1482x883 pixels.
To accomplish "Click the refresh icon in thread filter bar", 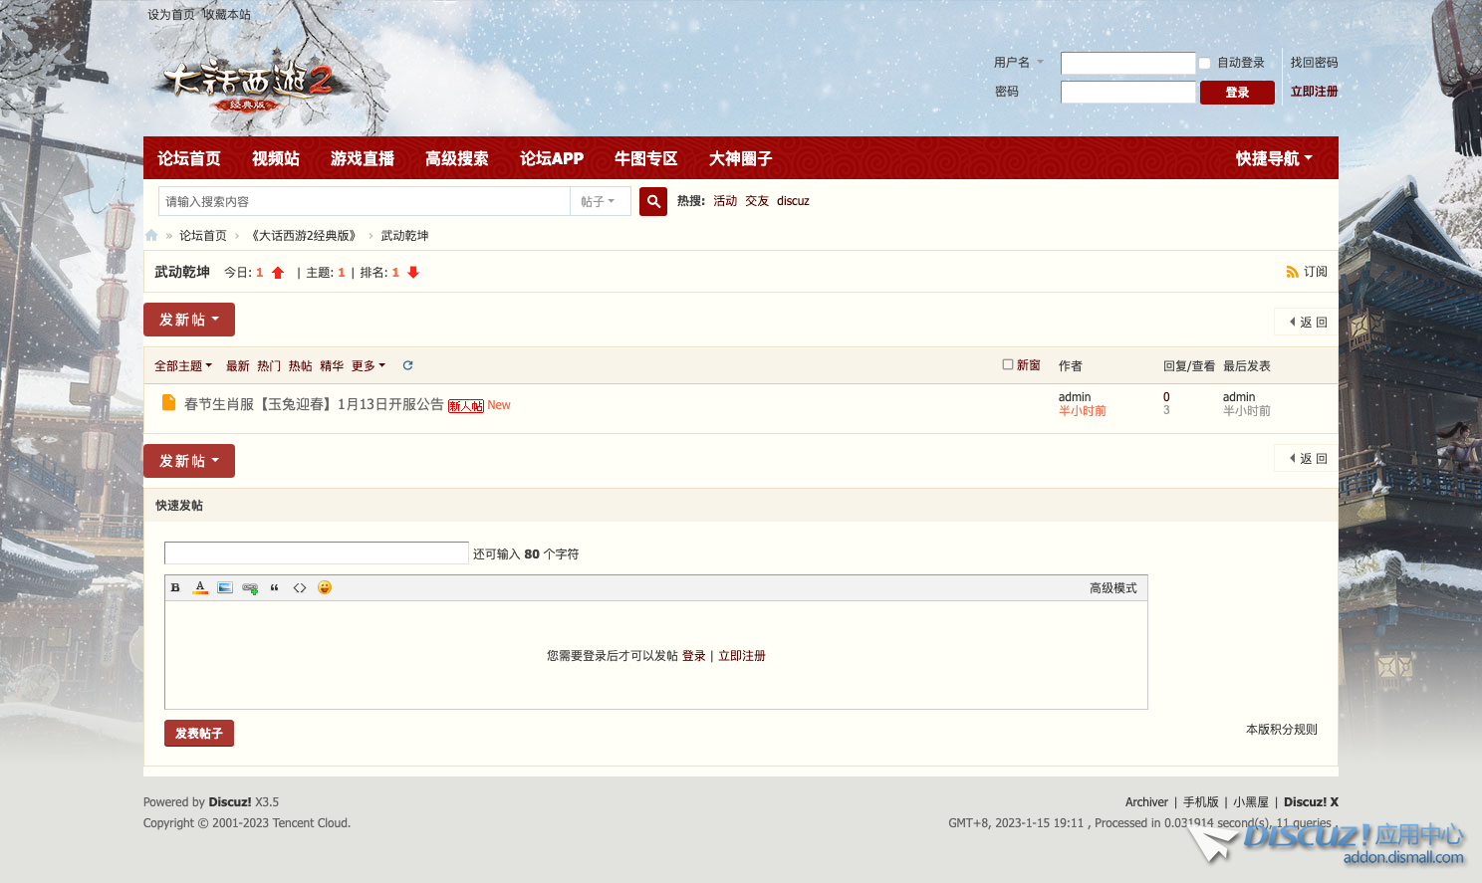I will (407, 365).
